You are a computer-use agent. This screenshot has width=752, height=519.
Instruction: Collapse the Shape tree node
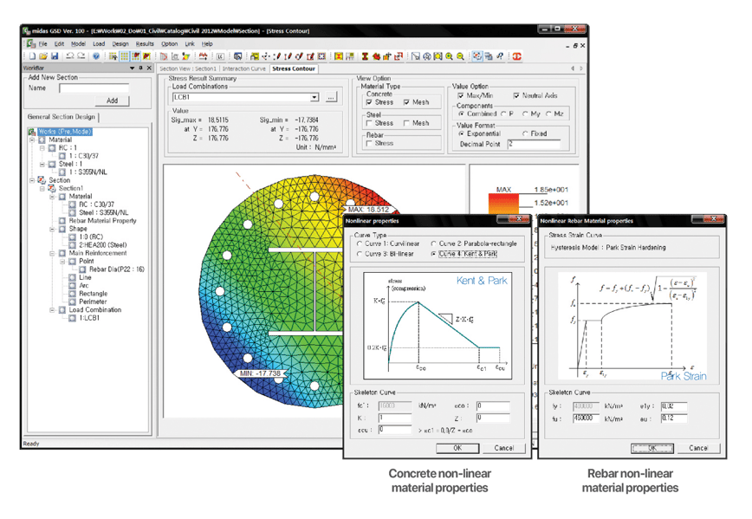click(x=53, y=229)
